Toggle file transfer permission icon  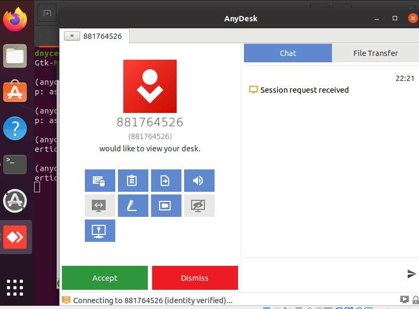tap(166, 181)
